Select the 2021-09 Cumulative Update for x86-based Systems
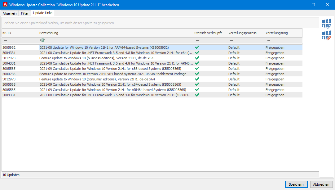This screenshot has height=190, width=335. [x=110, y=69]
